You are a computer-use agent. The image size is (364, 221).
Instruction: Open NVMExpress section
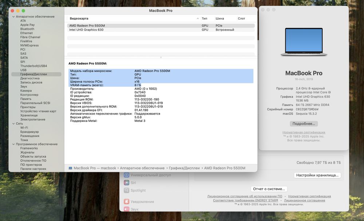[29, 45]
